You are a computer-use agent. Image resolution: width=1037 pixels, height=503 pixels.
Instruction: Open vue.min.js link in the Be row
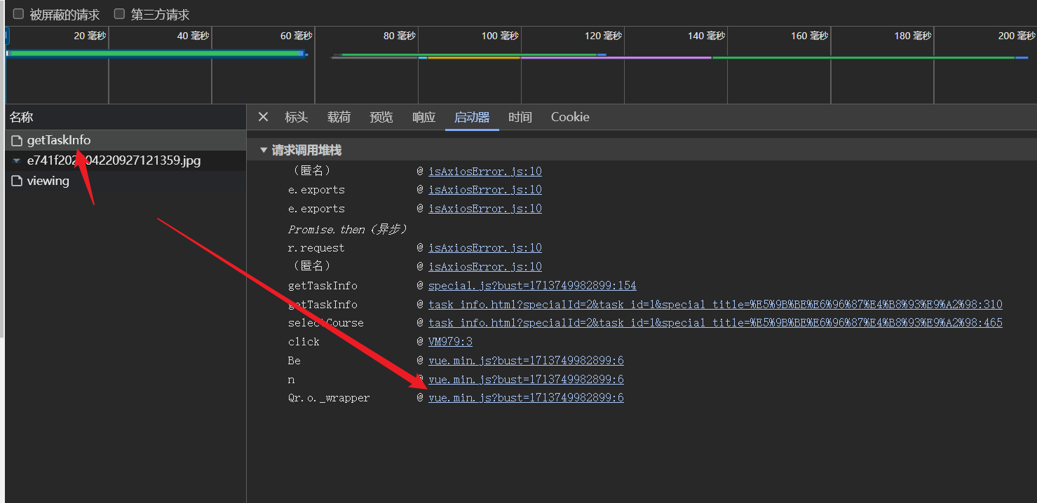pyautogui.click(x=526, y=361)
